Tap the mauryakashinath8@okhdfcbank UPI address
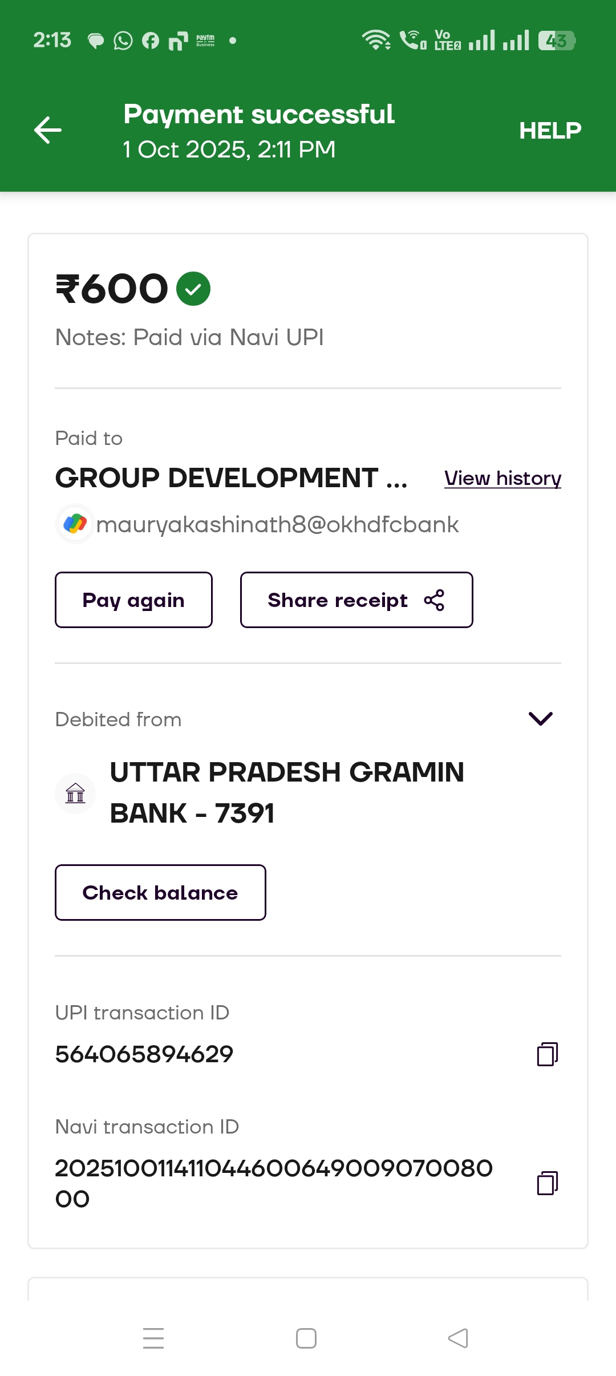 coord(277,525)
